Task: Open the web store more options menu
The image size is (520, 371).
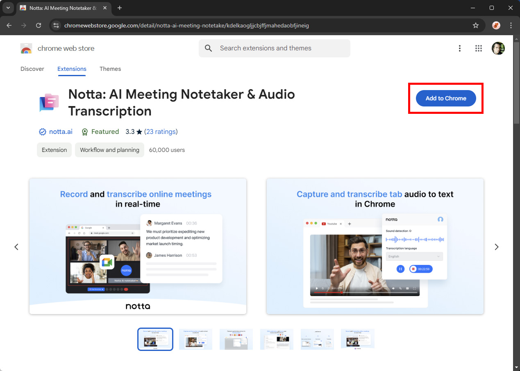Action: click(460, 48)
